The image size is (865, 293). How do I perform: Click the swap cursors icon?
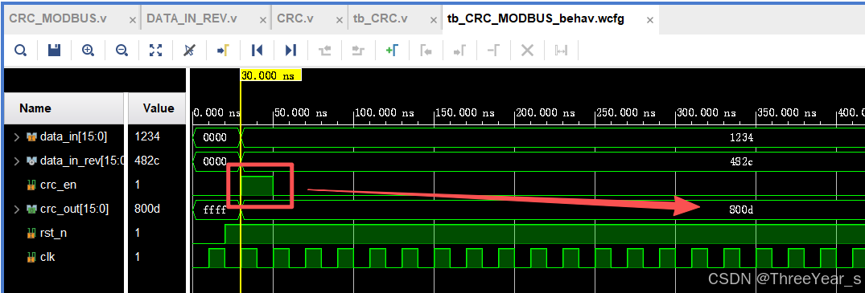coord(561,51)
